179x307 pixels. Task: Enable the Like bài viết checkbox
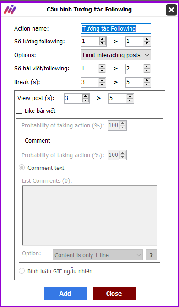click(x=19, y=111)
